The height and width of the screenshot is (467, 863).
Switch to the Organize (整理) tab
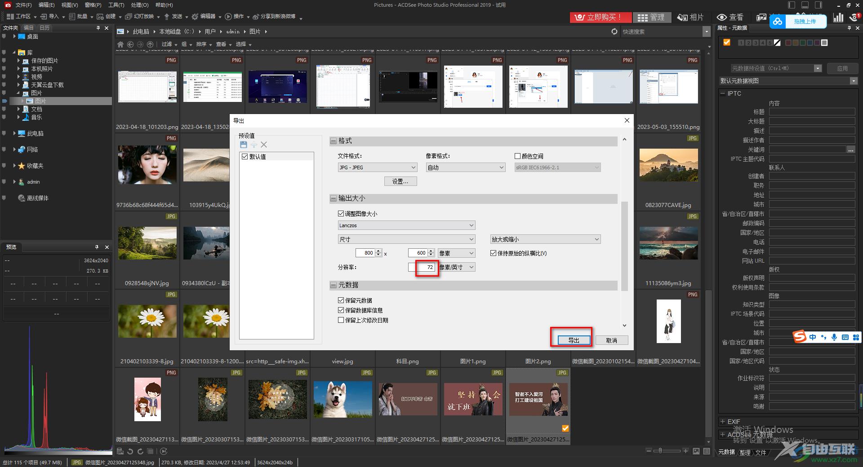coord(745,453)
